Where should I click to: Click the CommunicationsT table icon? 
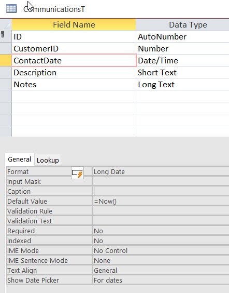[11, 9]
